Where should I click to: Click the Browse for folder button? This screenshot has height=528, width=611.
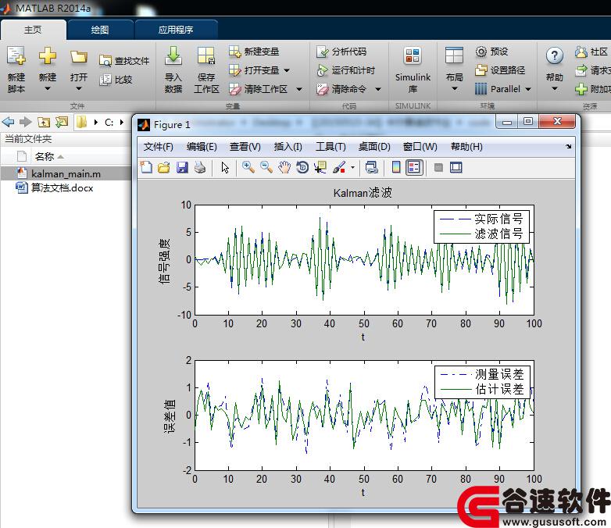point(62,123)
